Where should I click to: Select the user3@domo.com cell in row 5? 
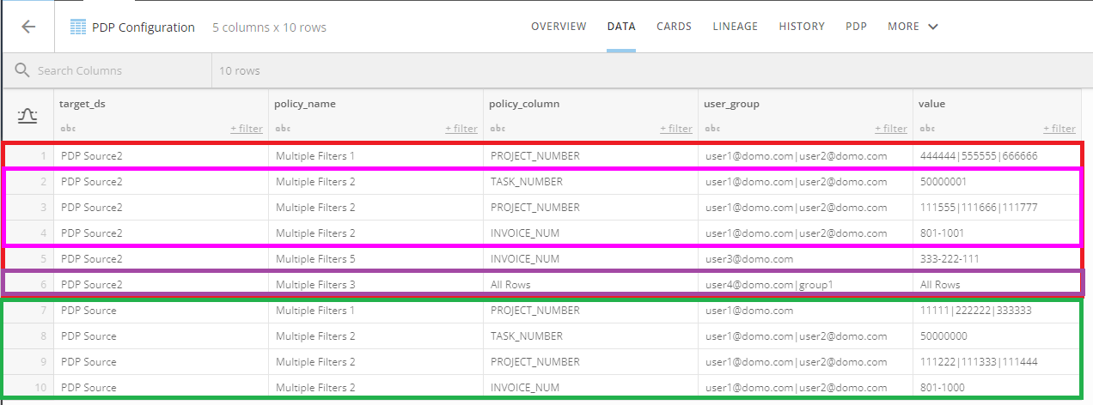click(748, 259)
